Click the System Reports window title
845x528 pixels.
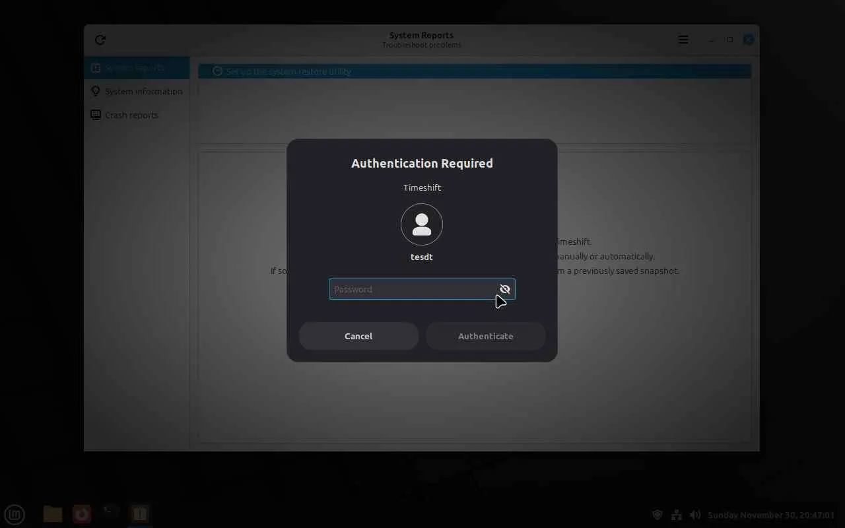click(x=421, y=36)
